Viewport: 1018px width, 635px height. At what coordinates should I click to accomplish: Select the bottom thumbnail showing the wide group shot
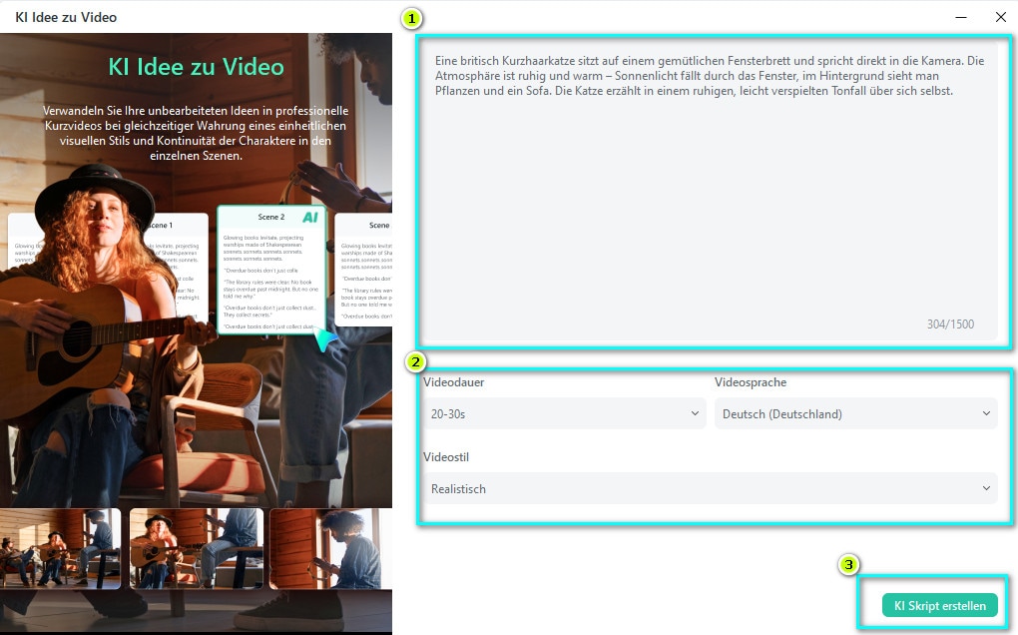tap(60, 549)
